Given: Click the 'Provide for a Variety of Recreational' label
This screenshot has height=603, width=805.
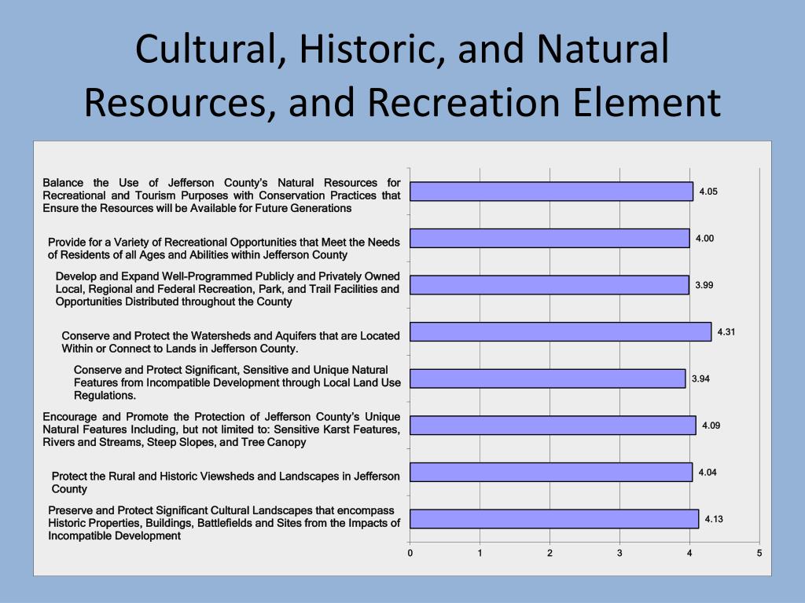Looking at the screenshot, I should 224,249.
